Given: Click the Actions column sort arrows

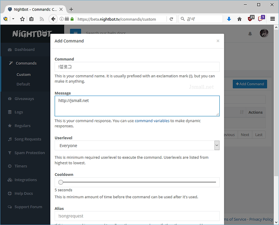Looking at the screenshot, I should pyautogui.click(x=242, y=112).
